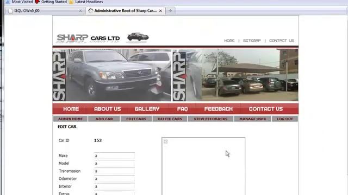This screenshot has width=348, height=195.
Task: Open FEEDBACK in the red navigation bar
Action: (219, 109)
